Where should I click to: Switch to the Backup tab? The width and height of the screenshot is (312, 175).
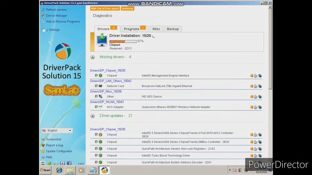173,29
